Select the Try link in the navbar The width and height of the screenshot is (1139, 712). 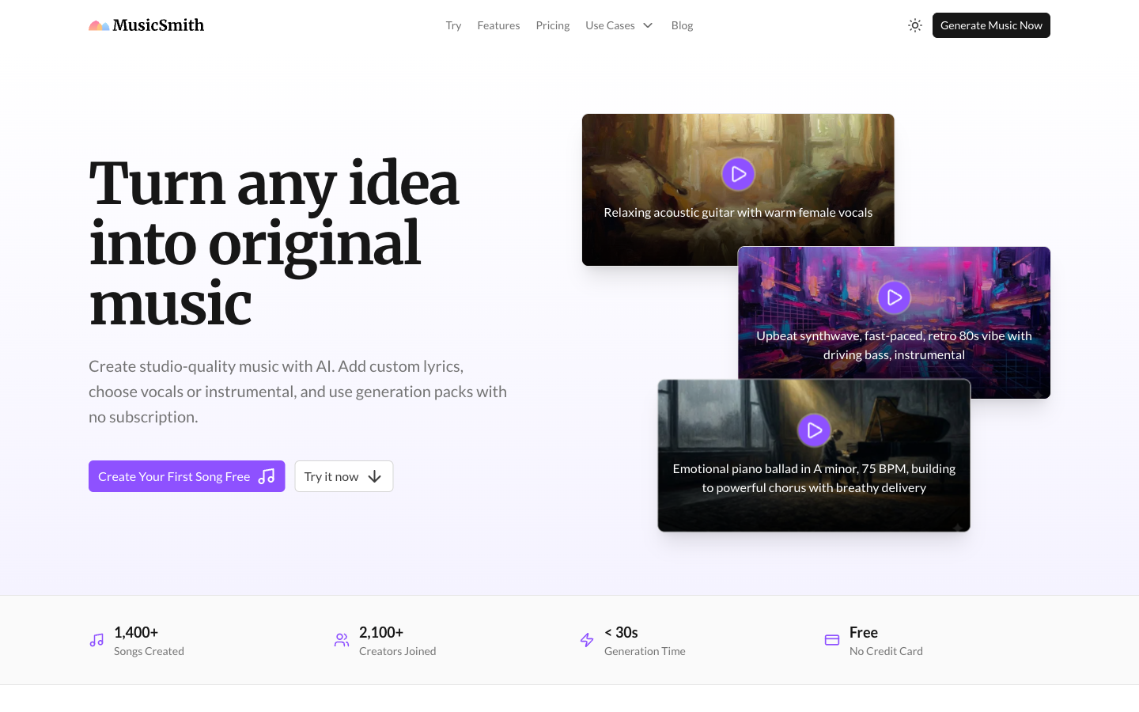coord(453,25)
